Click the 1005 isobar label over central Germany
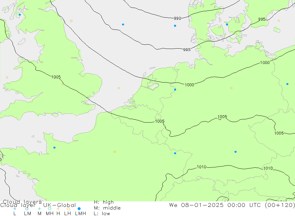295x216 pixels. coord(222,117)
